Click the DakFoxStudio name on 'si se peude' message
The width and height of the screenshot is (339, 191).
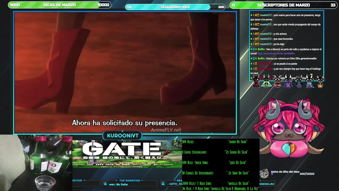pos(265,64)
